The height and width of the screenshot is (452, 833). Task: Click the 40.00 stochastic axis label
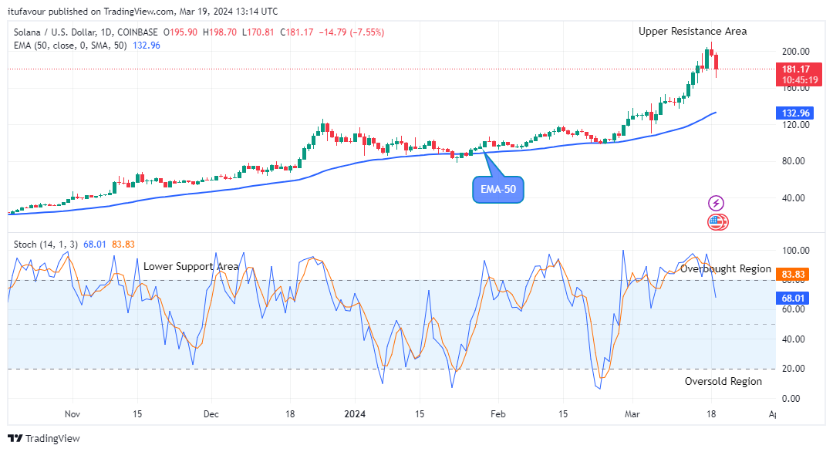[x=795, y=339]
